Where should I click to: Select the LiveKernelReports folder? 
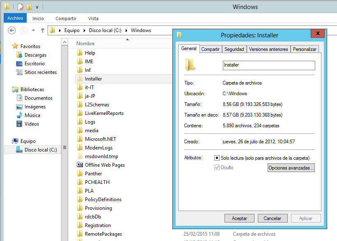tap(100, 113)
